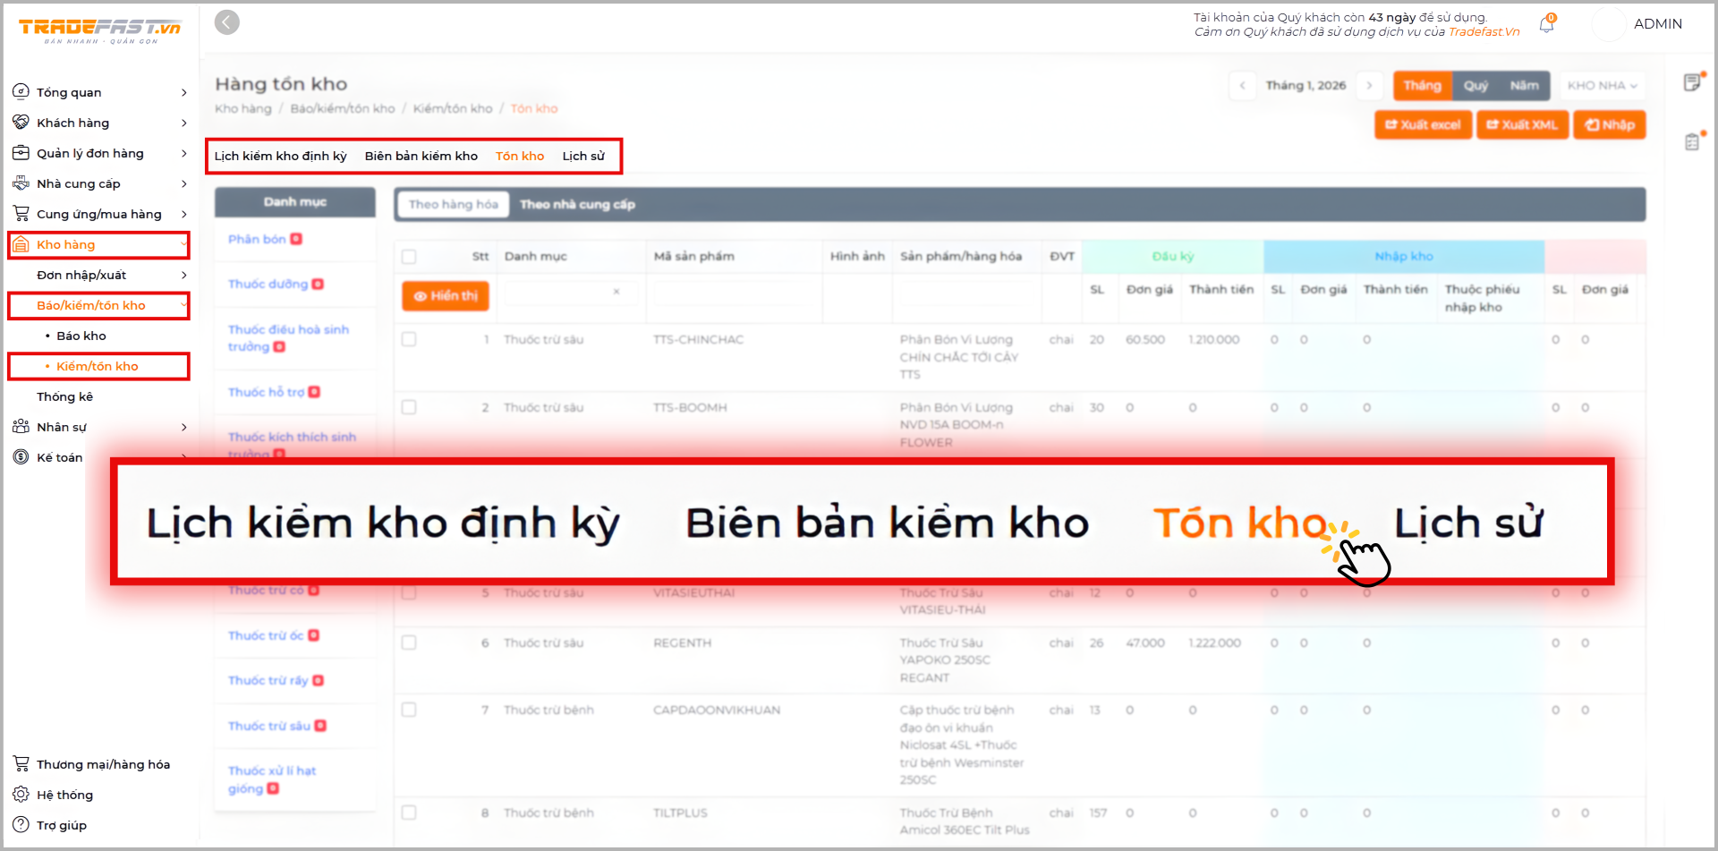
Task: Open the note icon on right edge
Action: pyautogui.click(x=1691, y=83)
